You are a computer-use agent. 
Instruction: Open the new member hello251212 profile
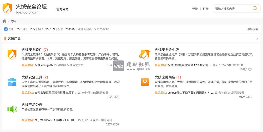(x=101, y=29)
